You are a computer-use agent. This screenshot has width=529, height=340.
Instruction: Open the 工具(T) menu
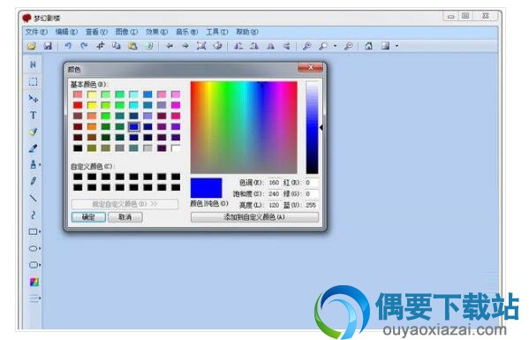pos(217,32)
